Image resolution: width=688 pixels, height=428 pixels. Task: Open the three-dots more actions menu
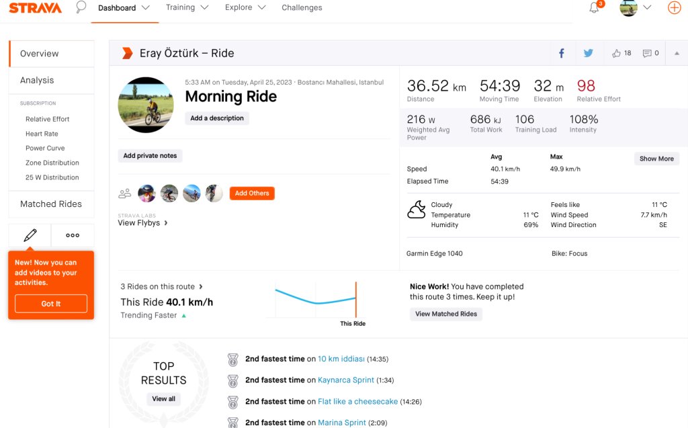point(73,235)
